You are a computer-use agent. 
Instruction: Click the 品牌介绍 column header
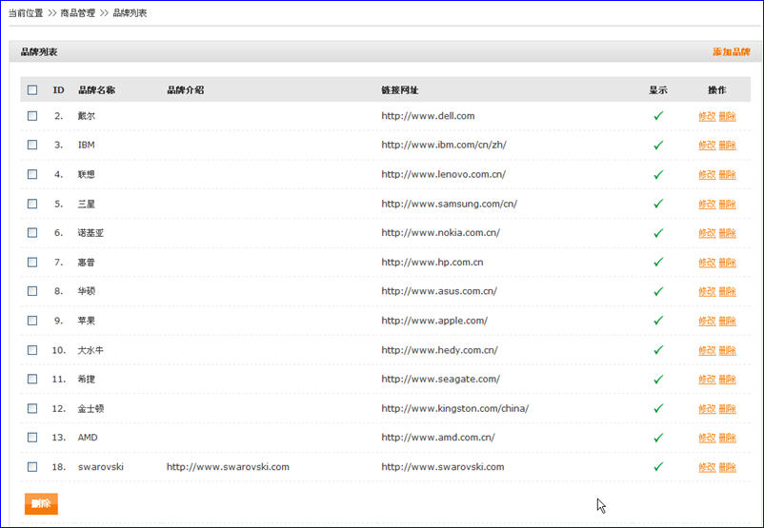[185, 90]
